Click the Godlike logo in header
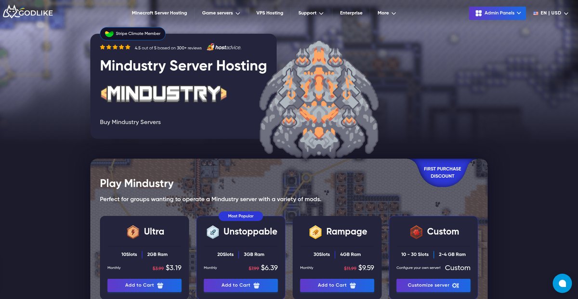Viewport: 578px width, 299px height. (27, 13)
